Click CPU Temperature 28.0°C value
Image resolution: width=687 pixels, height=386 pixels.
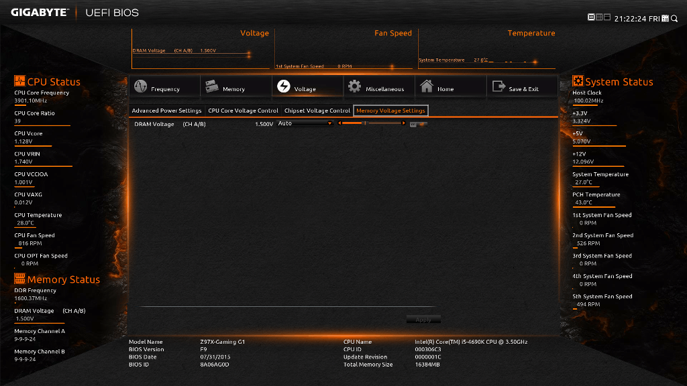(x=25, y=223)
